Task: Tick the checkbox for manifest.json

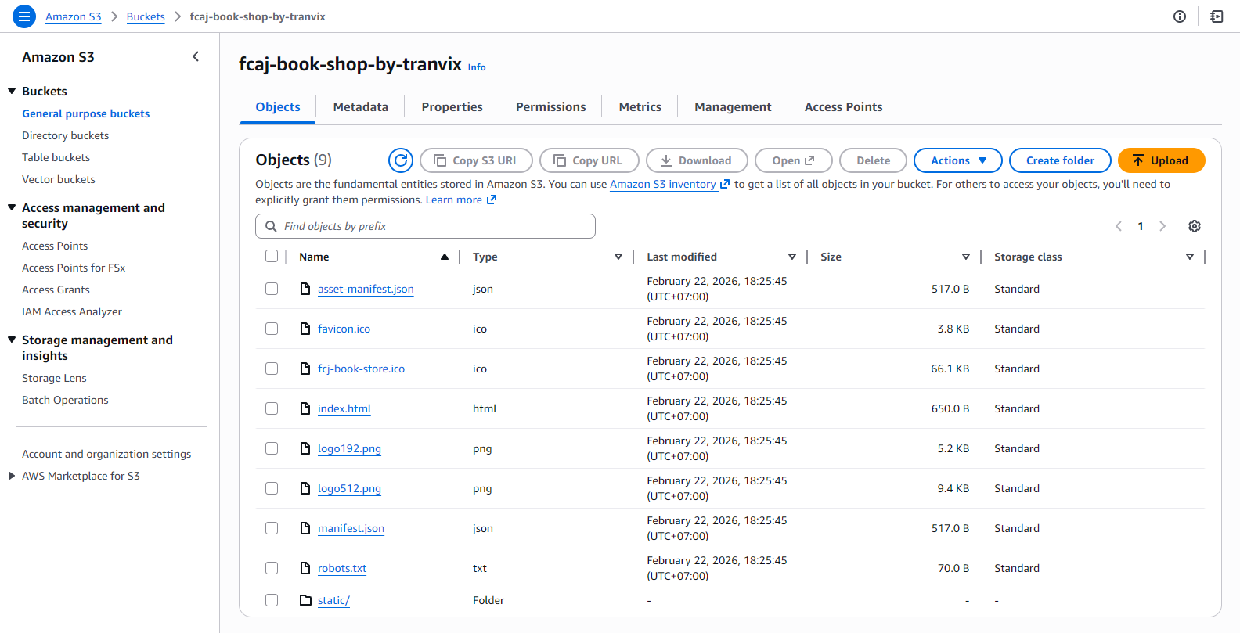Action: pyautogui.click(x=272, y=528)
